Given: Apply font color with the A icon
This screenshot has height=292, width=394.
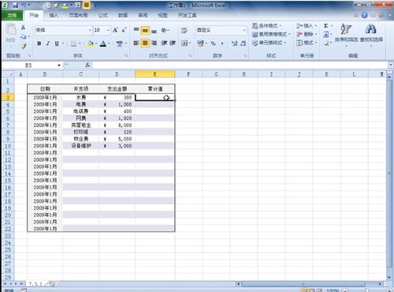Looking at the screenshot, I should point(103,43).
